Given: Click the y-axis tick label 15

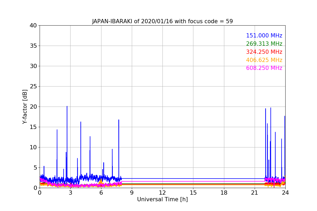Looking at the screenshot, I should click(33, 127).
